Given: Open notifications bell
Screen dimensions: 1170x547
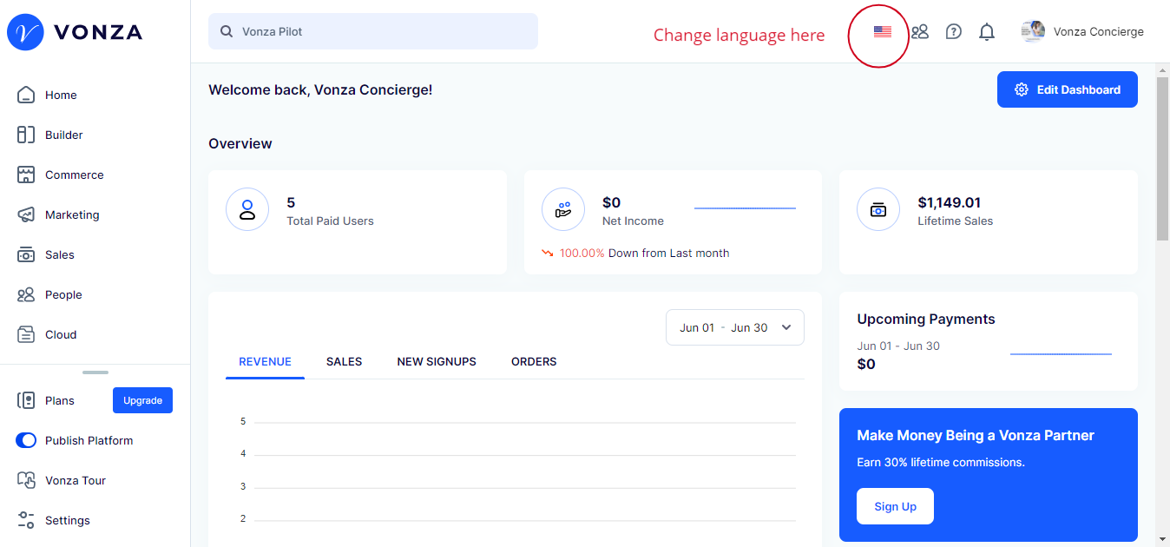Looking at the screenshot, I should (x=987, y=32).
